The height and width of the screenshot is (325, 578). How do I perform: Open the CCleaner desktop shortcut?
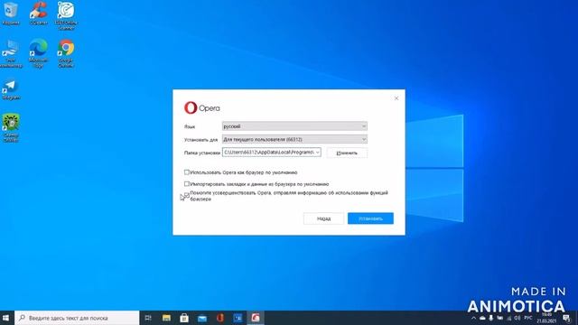click(x=38, y=13)
